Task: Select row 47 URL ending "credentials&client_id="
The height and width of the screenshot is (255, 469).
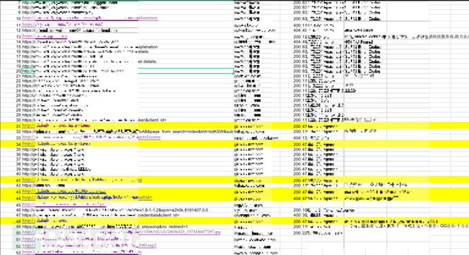Action: coord(101,215)
